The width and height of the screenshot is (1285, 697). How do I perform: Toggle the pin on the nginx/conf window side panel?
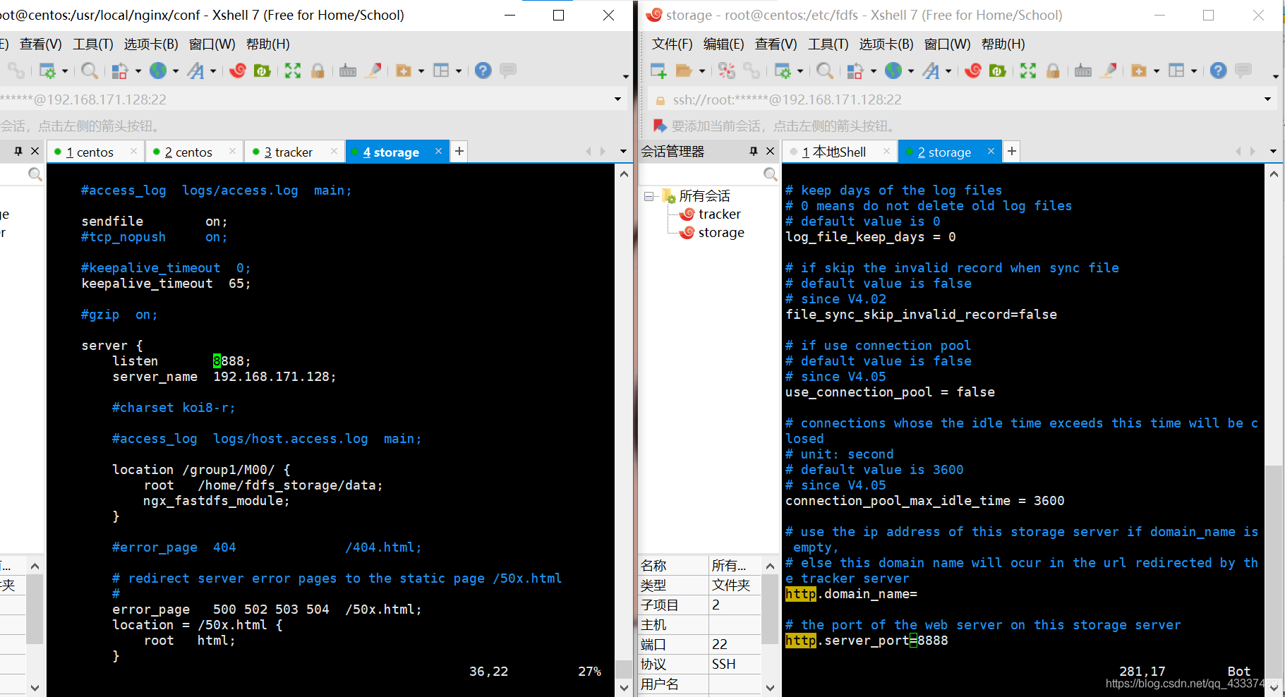coord(18,152)
